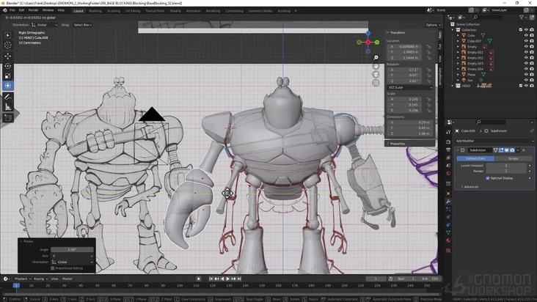Open the Physics properties tab
Image resolution: width=537 pixels, height=302 pixels.
(x=448, y=217)
